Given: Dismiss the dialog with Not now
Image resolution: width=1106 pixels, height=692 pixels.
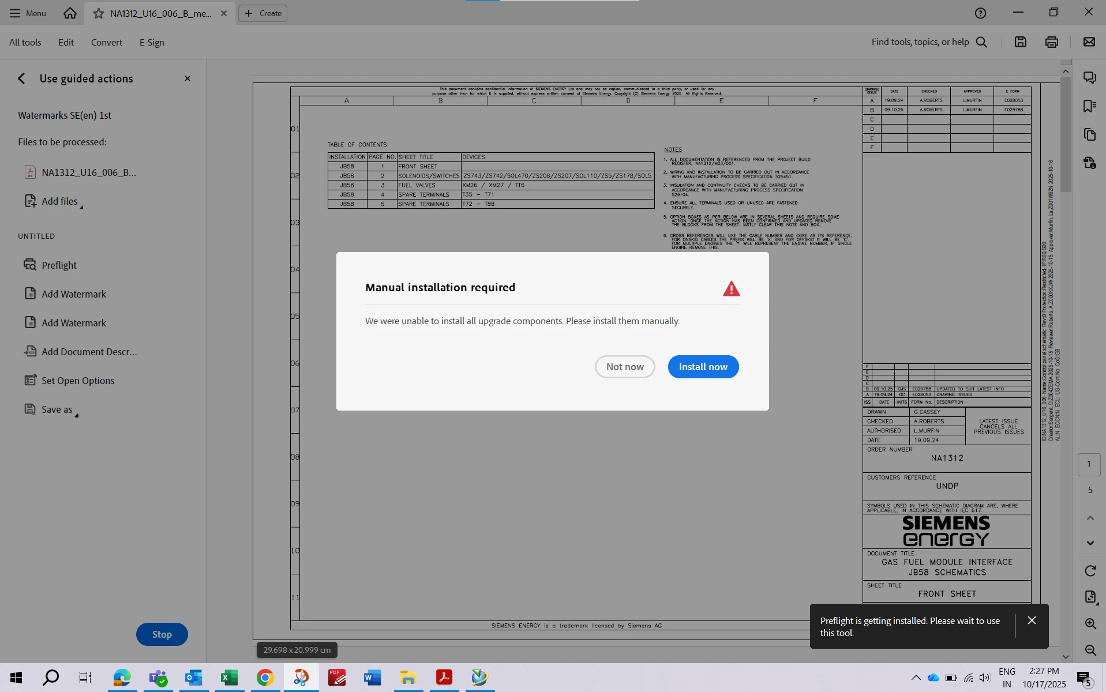Looking at the screenshot, I should pyautogui.click(x=625, y=367).
